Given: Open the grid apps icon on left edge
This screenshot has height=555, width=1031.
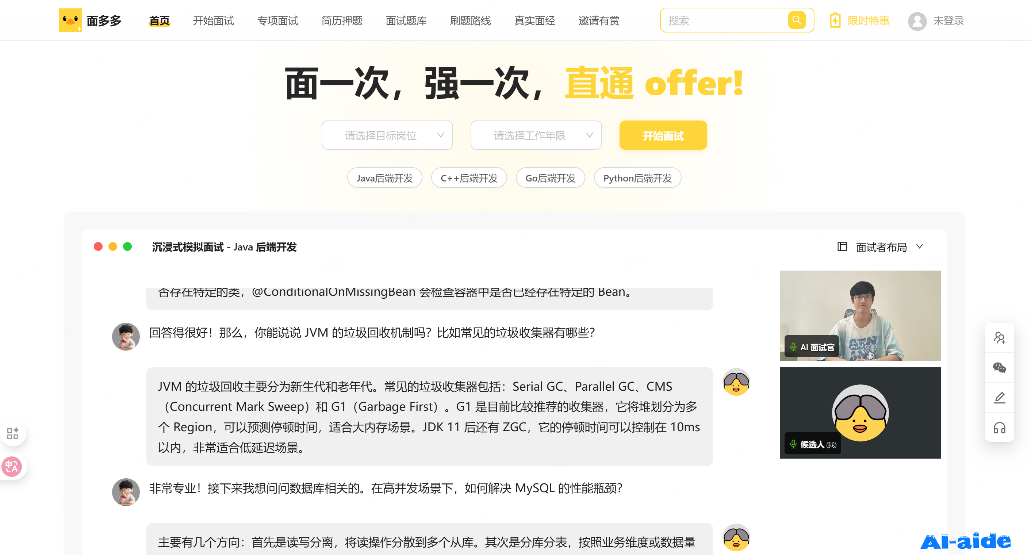Looking at the screenshot, I should click(13, 433).
